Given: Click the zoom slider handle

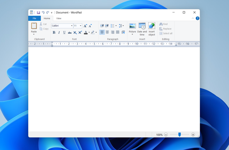Looking at the screenshot, I should tap(180, 135).
